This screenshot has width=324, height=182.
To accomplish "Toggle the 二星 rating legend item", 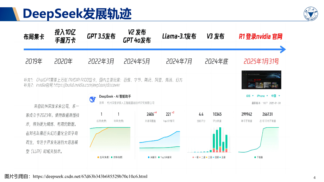I will coord(202,157).
